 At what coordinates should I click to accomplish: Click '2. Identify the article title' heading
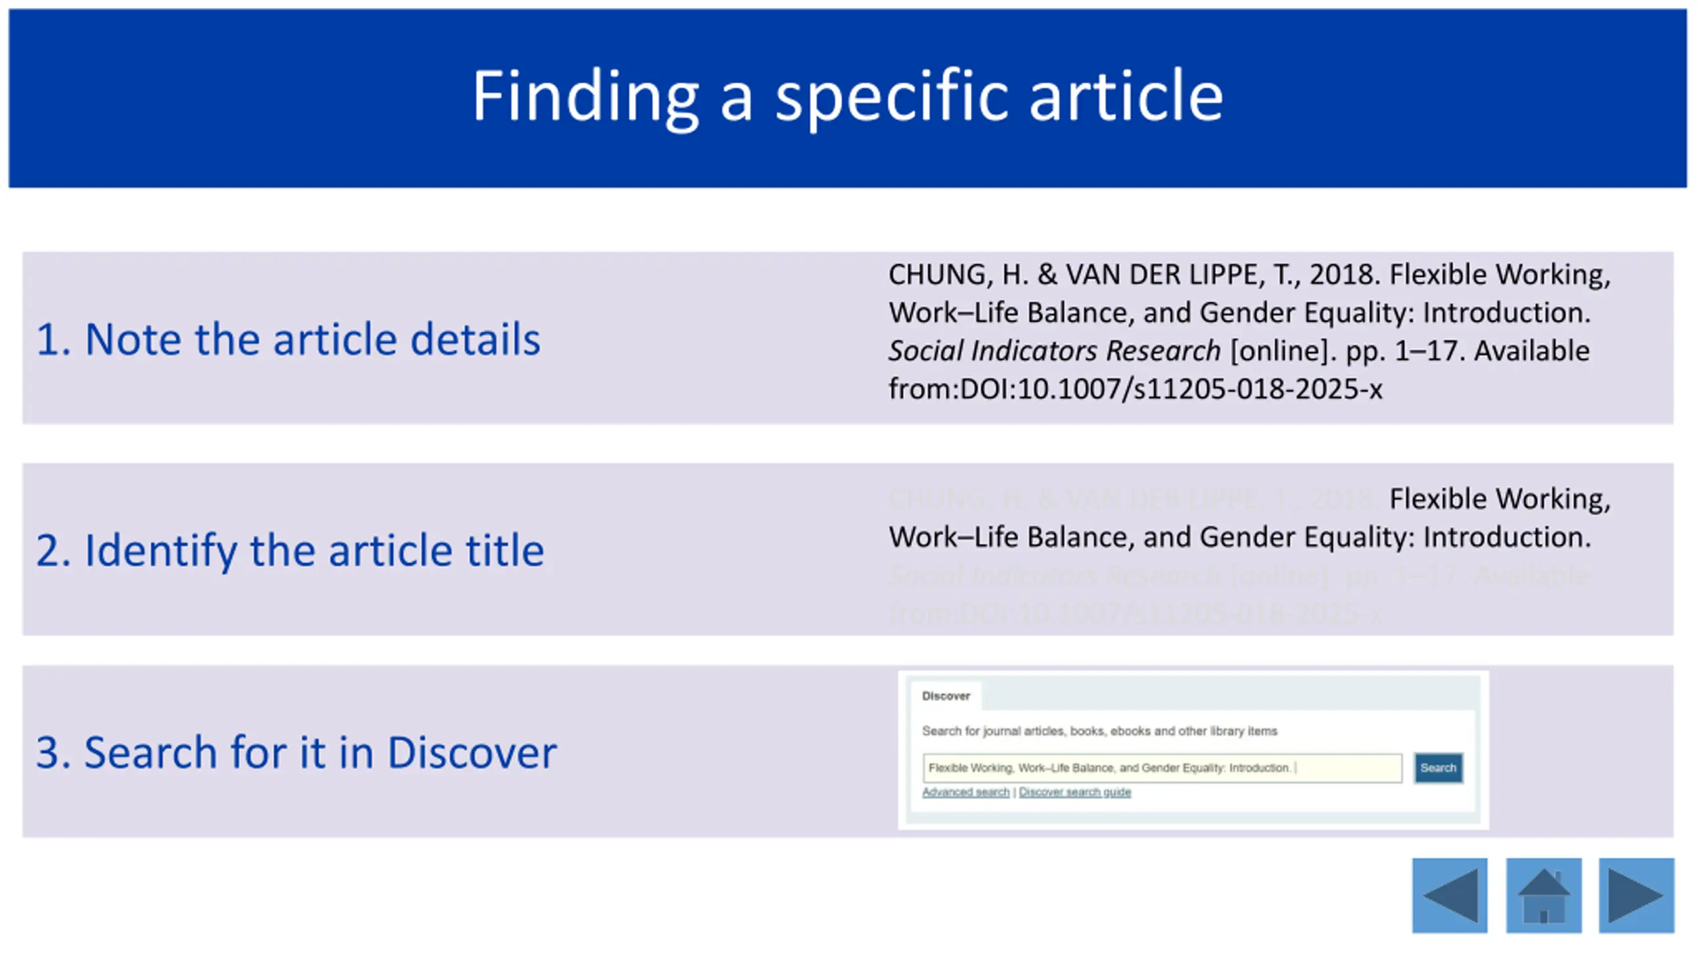[x=290, y=550]
